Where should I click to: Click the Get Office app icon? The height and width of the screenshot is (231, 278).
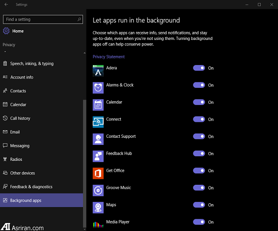[x=98, y=173]
